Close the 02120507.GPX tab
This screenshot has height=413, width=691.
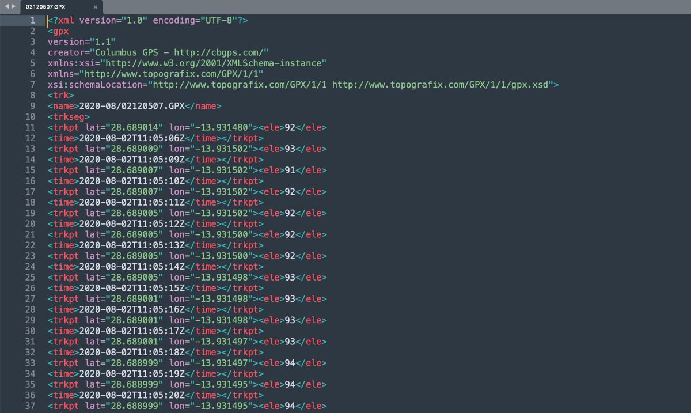click(96, 7)
